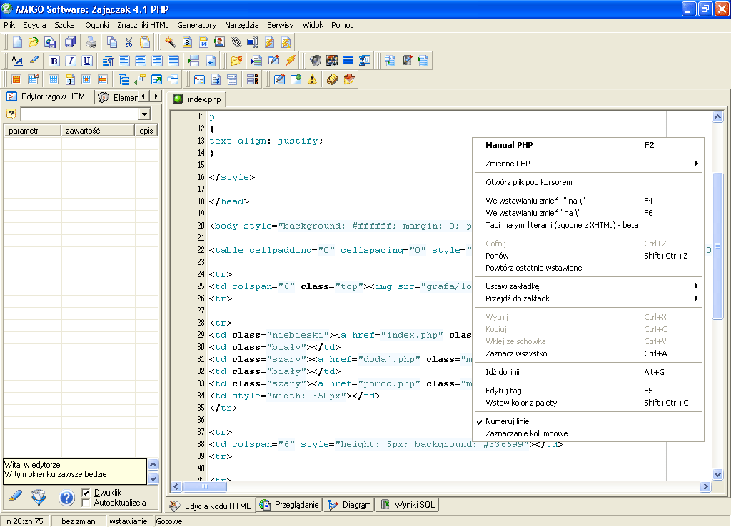Viewport: 731px width, 527px height.
Task: Click the horizontal scrollbar thumb of the editor
Action: tap(205, 486)
